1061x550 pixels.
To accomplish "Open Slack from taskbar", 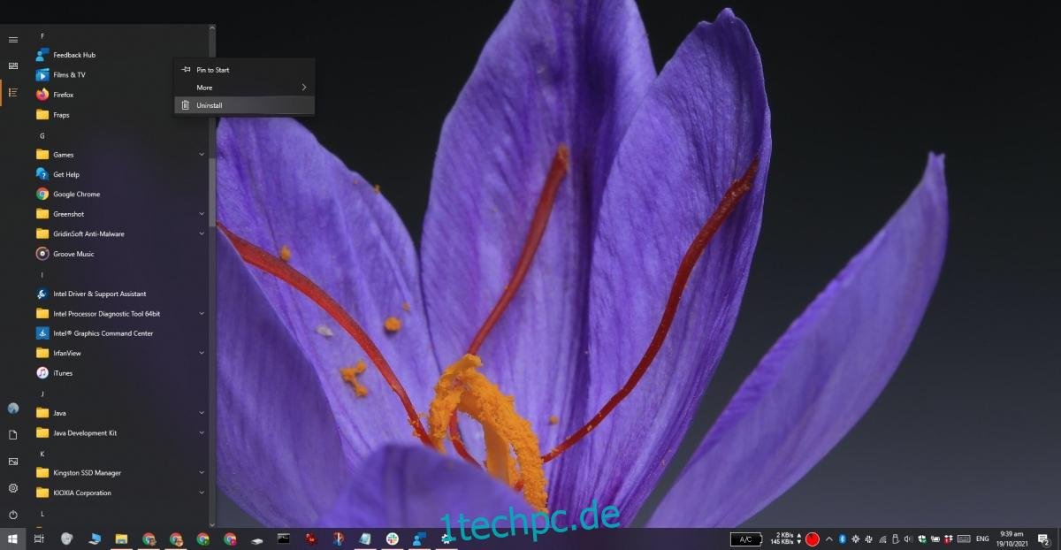I will 392,539.
